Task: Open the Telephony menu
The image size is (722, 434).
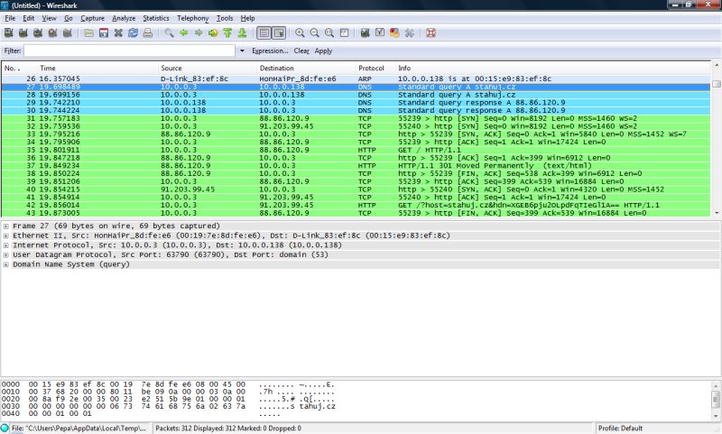Action: point(193,18)
